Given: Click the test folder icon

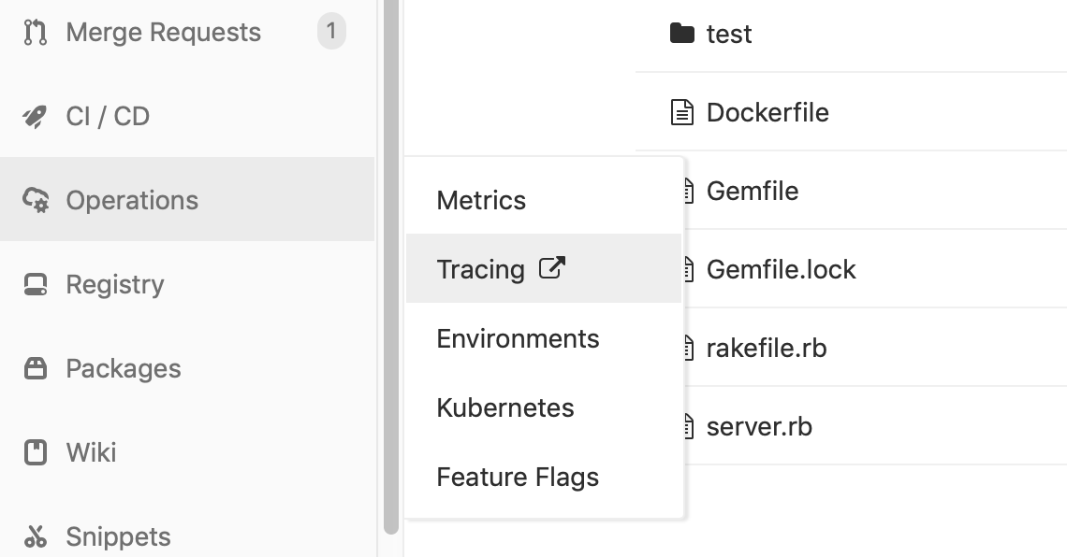Looking at the screenshot, I should click(680, 33).
